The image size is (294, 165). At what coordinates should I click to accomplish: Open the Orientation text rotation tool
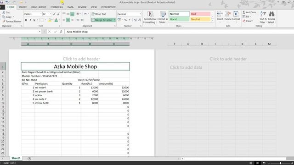(x=78, y=14)
